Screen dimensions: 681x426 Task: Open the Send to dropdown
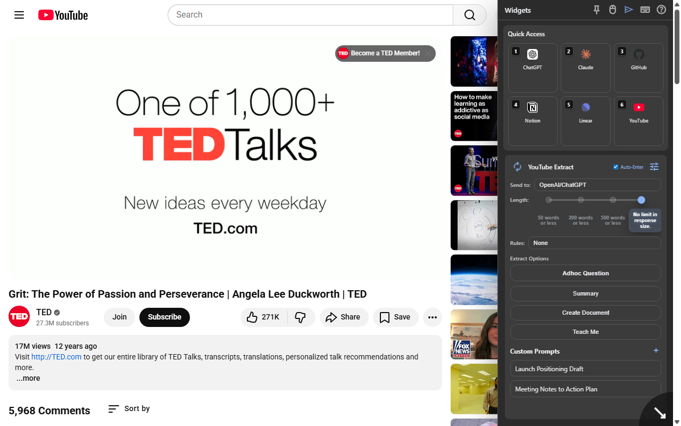(x=597, y=185)
